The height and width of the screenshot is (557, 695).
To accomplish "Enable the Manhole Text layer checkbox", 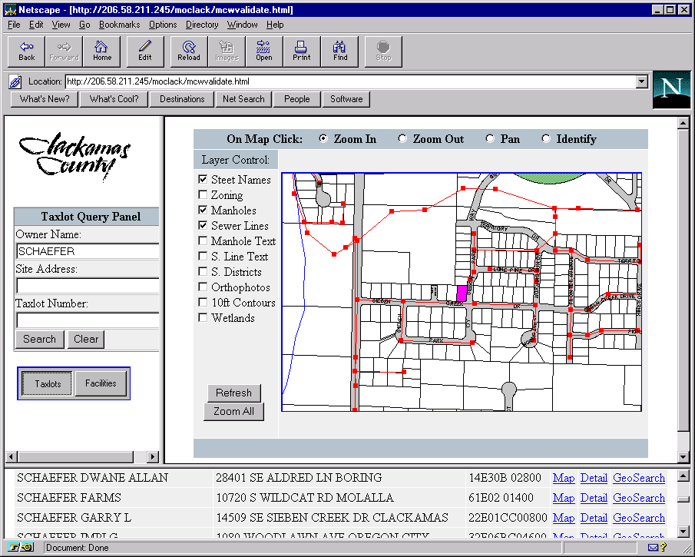I will click(203, 240).
